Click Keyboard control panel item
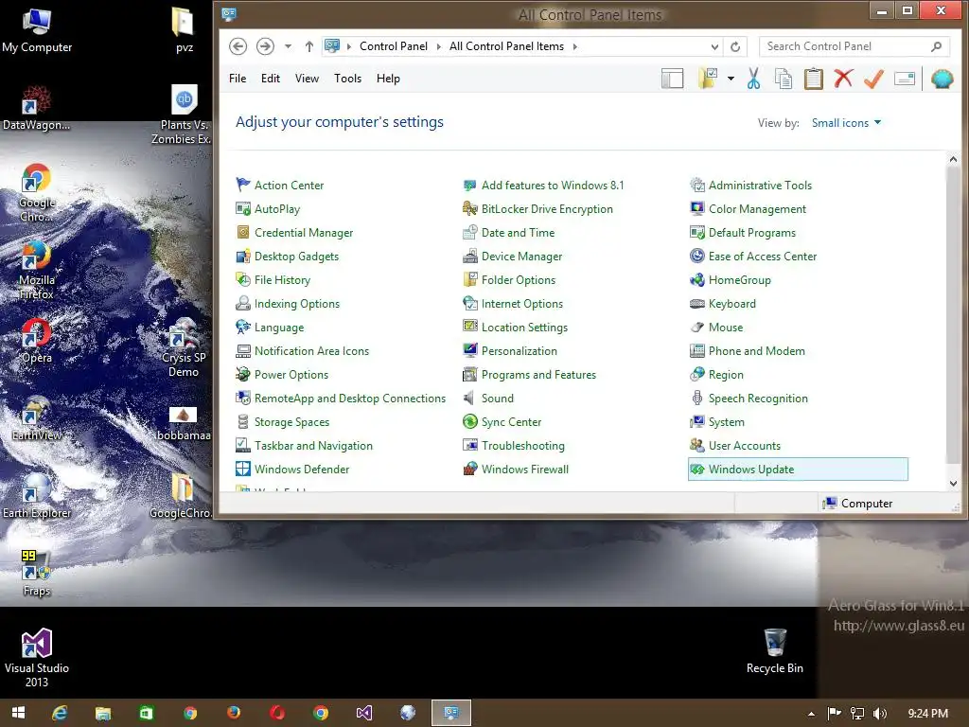 click(x=723, y=304)
